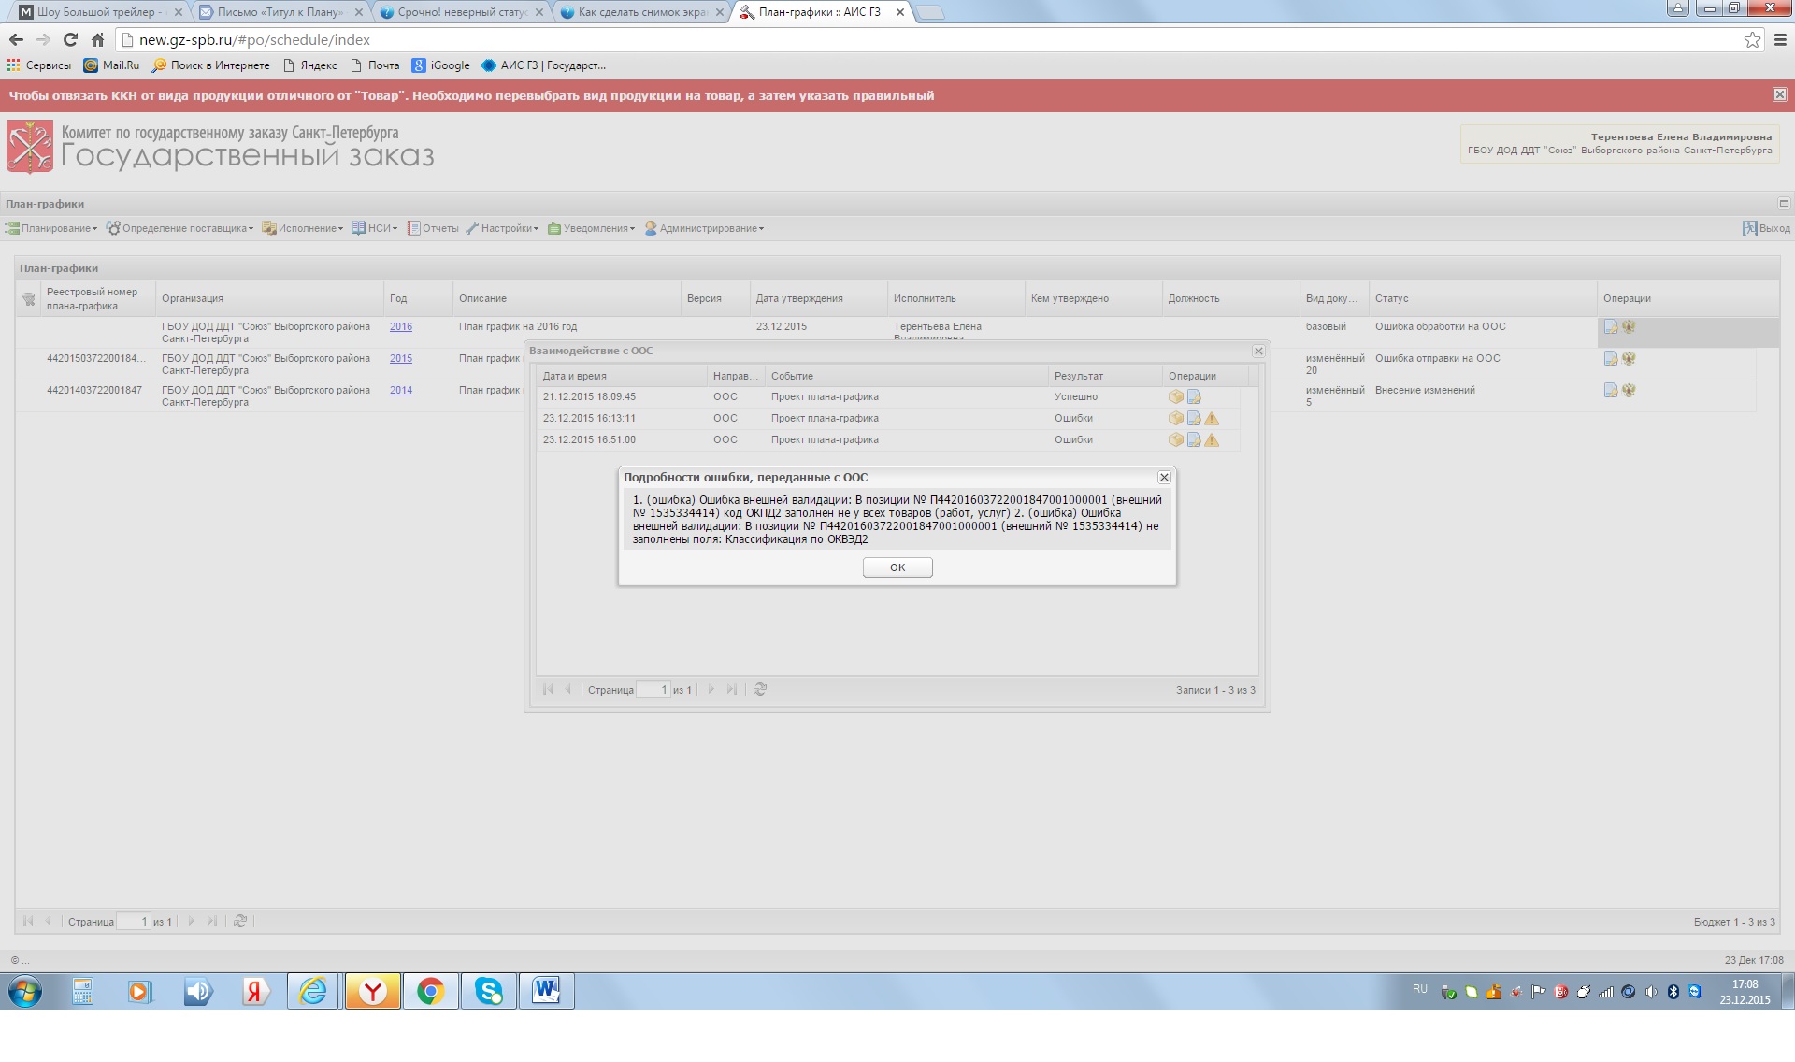The width and height of the screenshot is (1795, 1062).
Task: Click OK in the error details dialog
Action: point(897,567)
